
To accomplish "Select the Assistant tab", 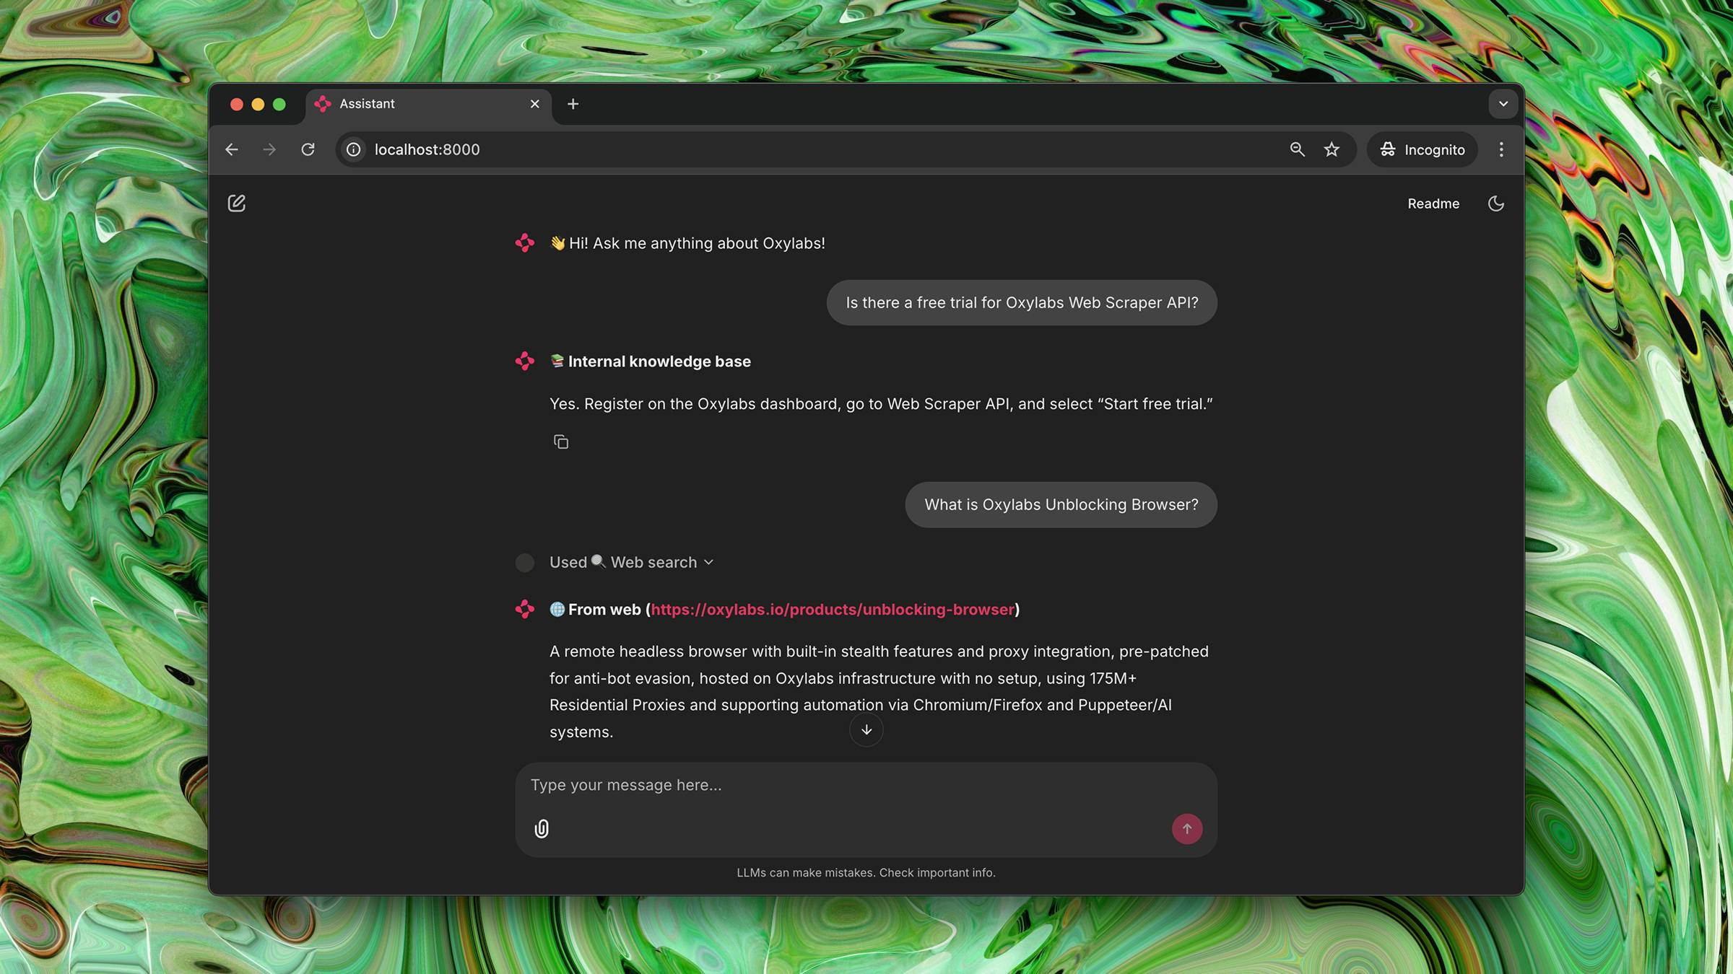I will [419, 104].
